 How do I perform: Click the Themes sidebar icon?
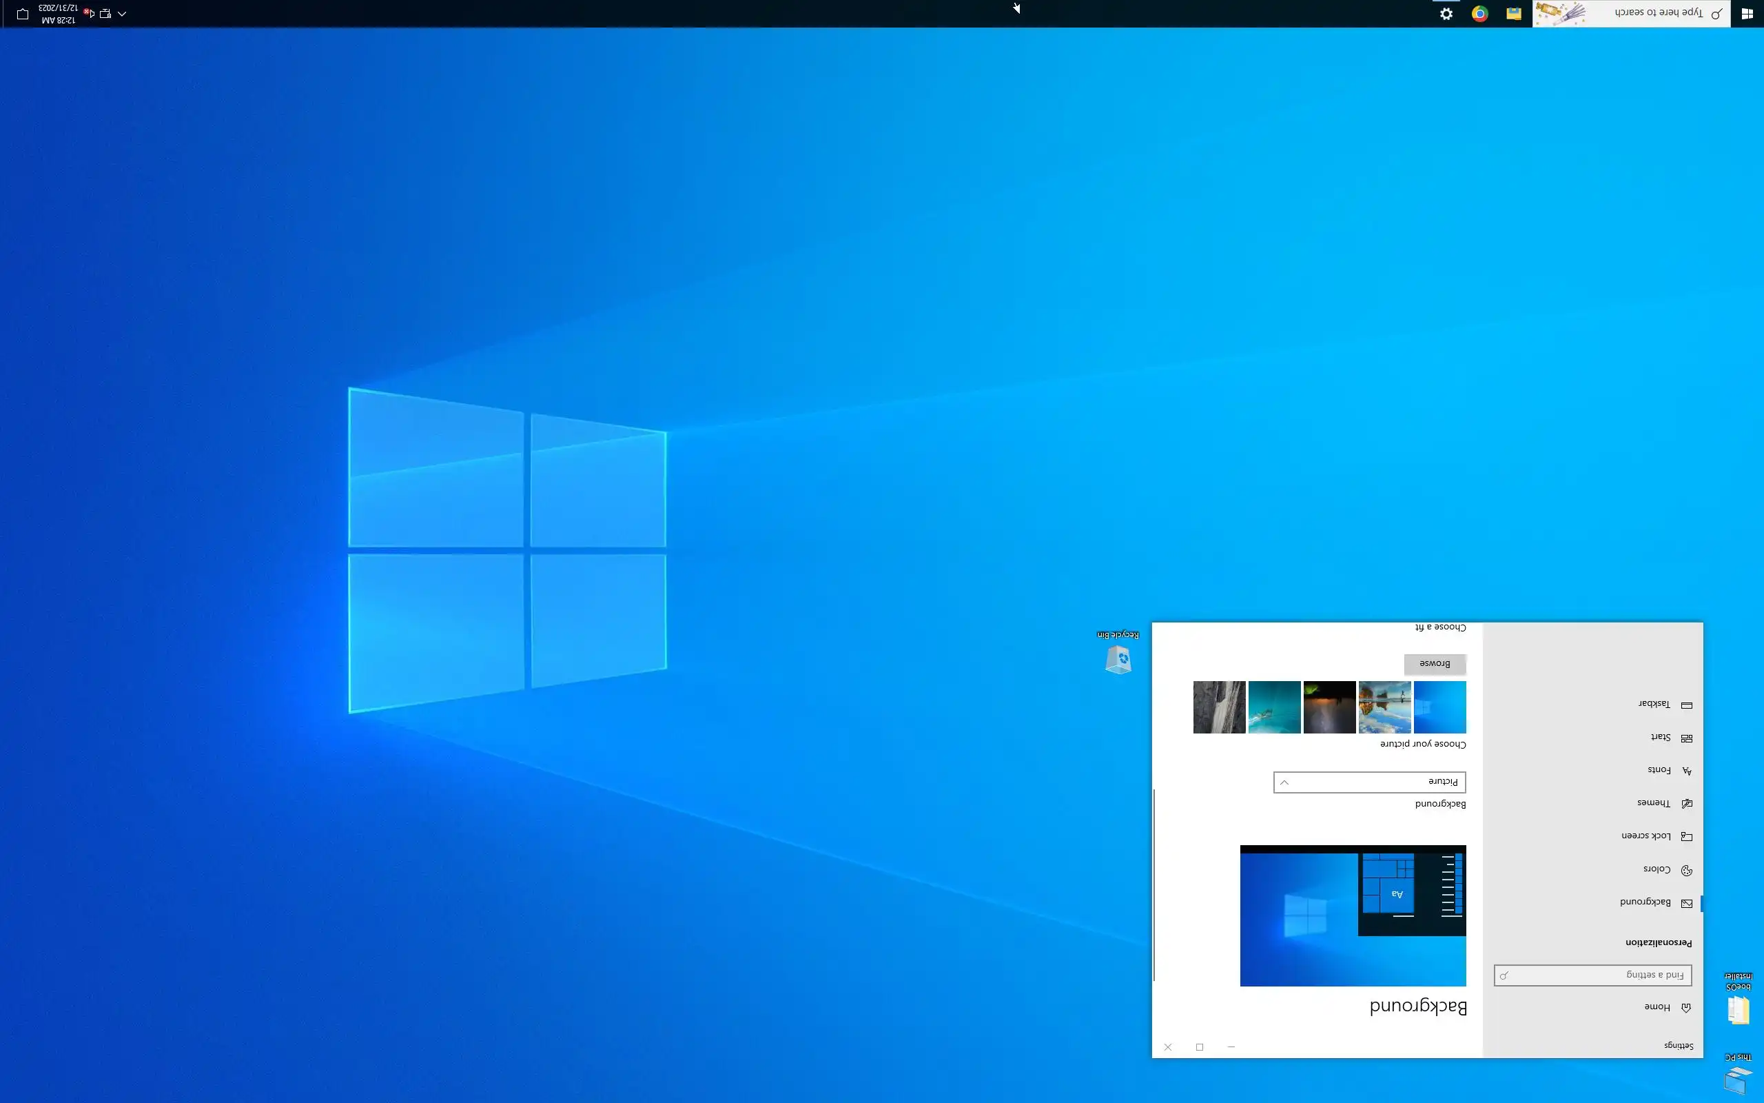pyautogui.click(x=1686, y=803)
